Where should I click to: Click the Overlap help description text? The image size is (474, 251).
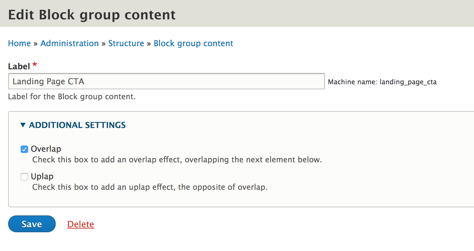[x=177, y=160]
